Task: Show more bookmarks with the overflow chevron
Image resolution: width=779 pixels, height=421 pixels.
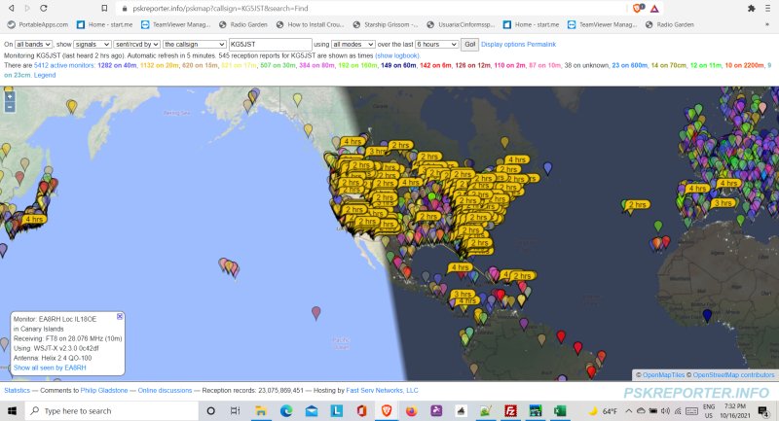Action: (767, 24)
